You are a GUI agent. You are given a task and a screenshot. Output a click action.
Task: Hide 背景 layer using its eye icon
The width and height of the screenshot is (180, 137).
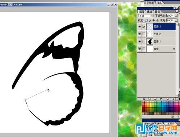(x=140, y=49)
